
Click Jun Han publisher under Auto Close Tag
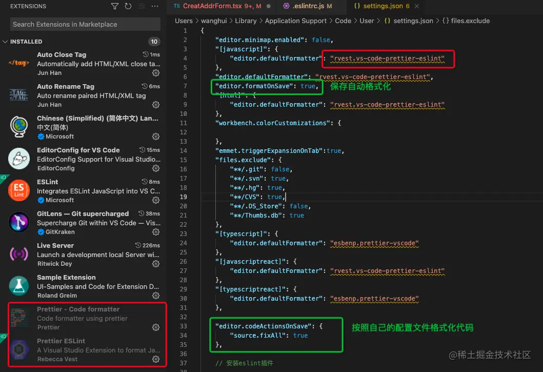[x=49, y=73]
